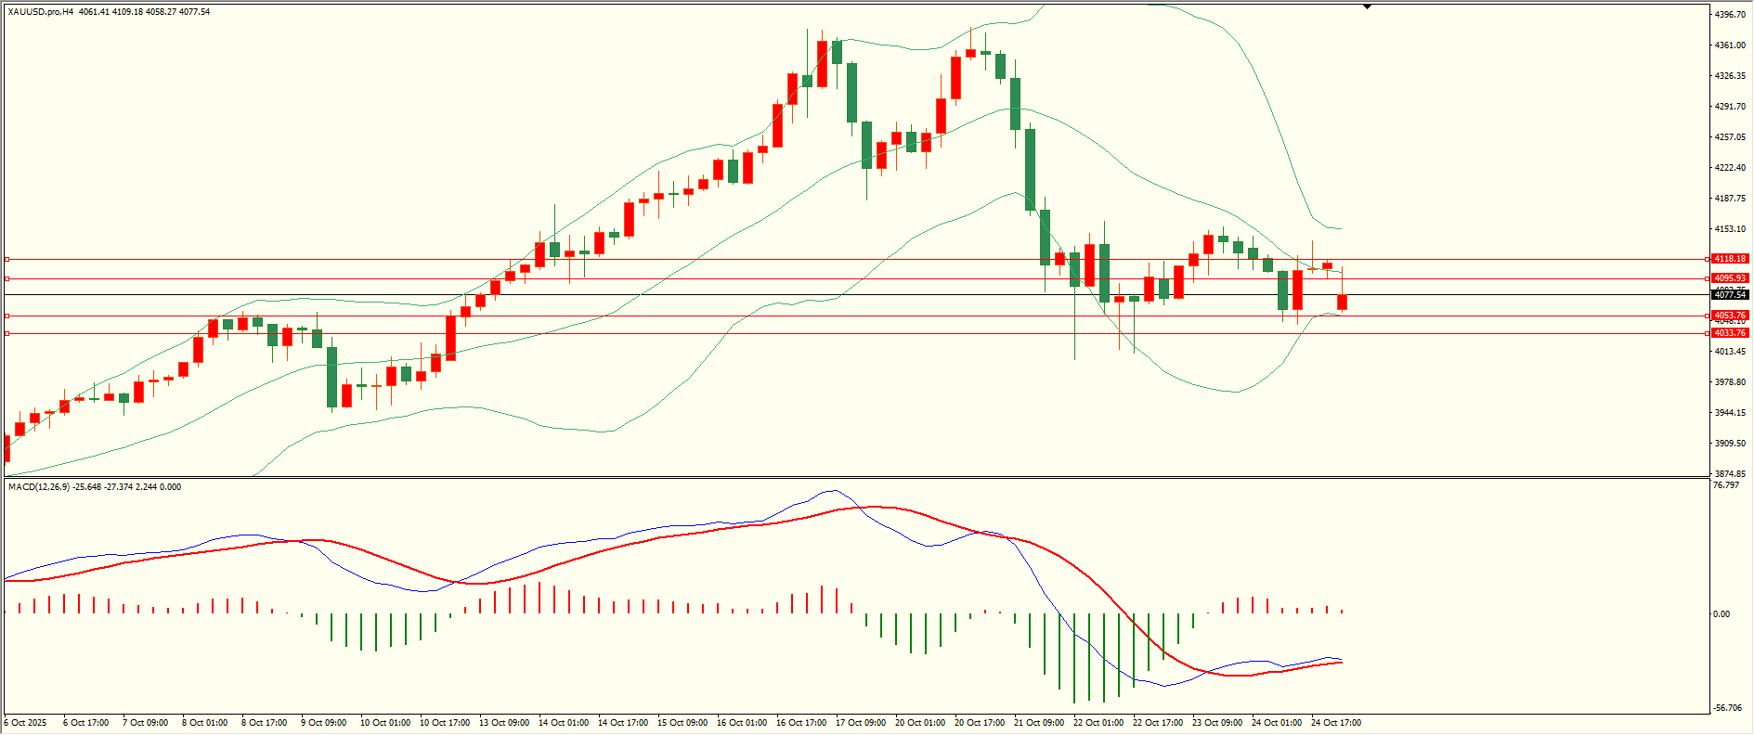Click the 0.00 level on MACD scale
This screenshot has width=1754, height=735.
[1722, 614]
